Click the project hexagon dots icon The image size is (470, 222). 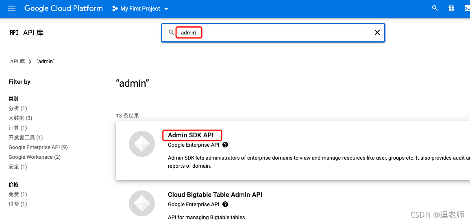click(115, 9)
